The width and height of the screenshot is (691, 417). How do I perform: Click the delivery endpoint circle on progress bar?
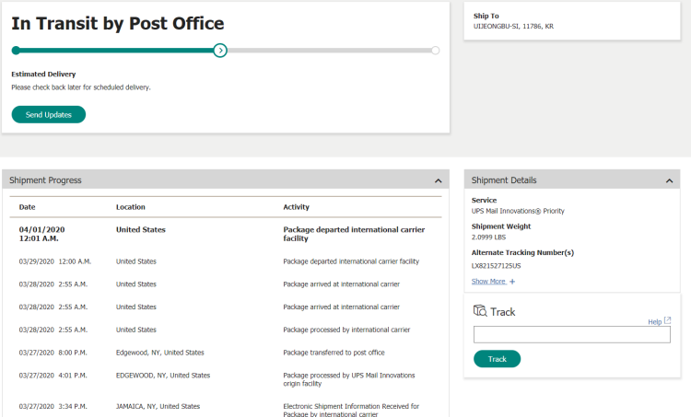click(436, 51)
